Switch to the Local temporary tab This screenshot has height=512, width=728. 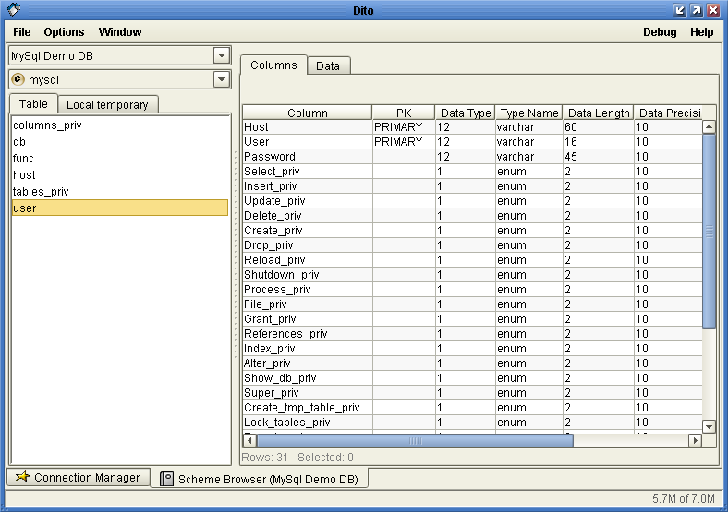coord(107,104)
